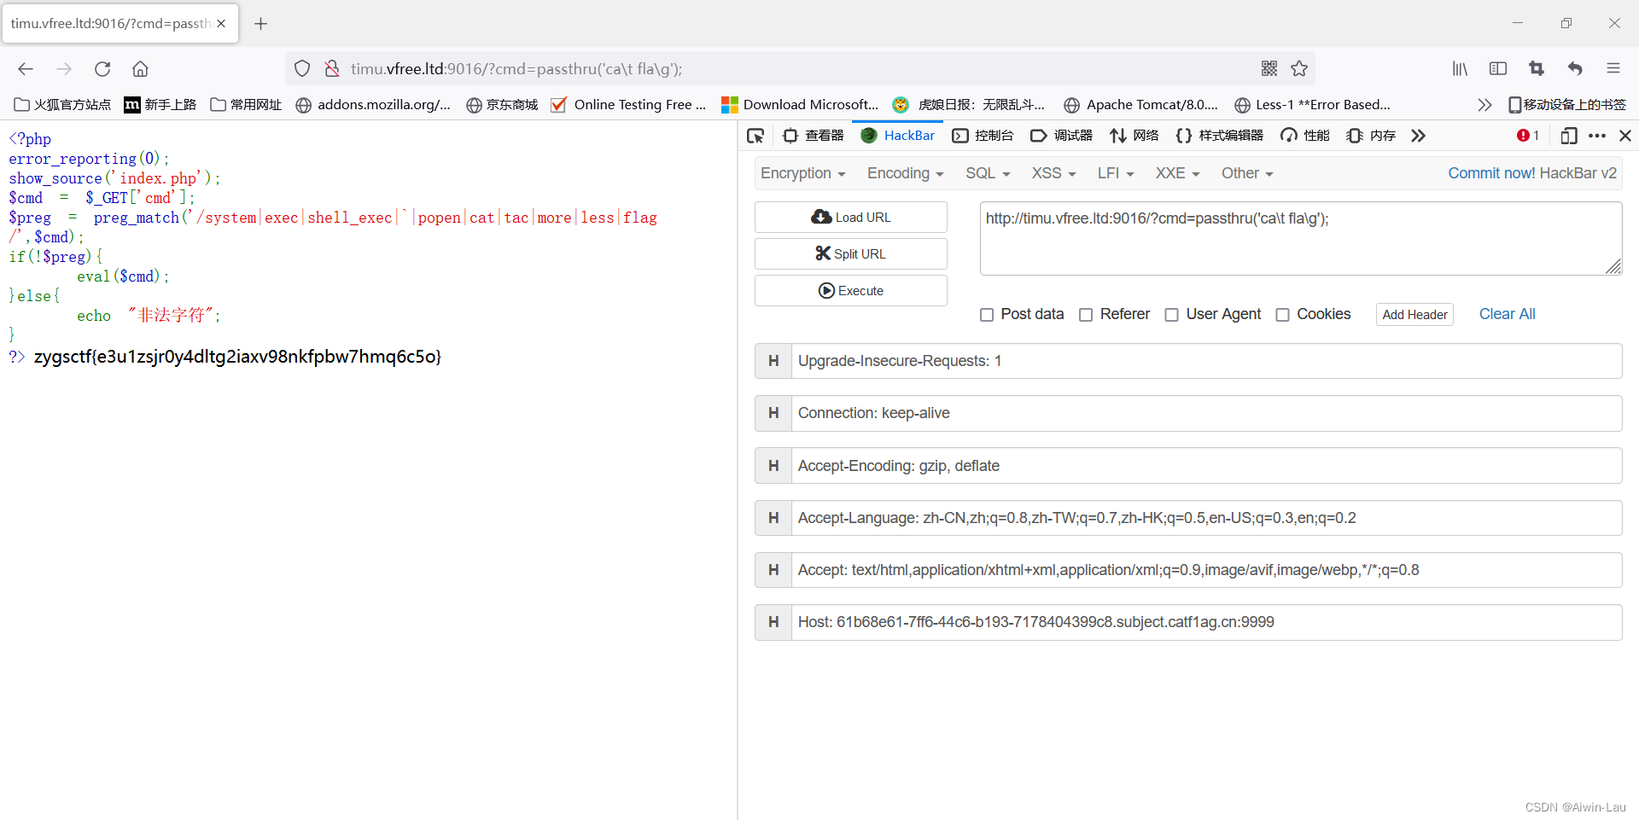Viewport: 1639px width, 820px height.
Task: Select the pick-element inspector arrow tool
Action: point(755,136)
